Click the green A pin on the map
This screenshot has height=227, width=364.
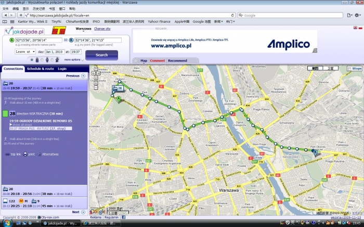(x=119, y=100)
